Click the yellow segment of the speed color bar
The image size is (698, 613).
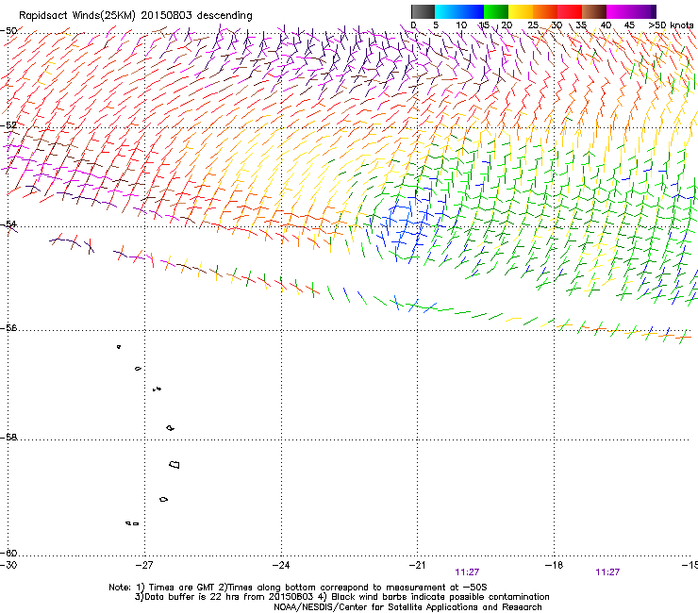pyautogui.click(x=521, y=11)
